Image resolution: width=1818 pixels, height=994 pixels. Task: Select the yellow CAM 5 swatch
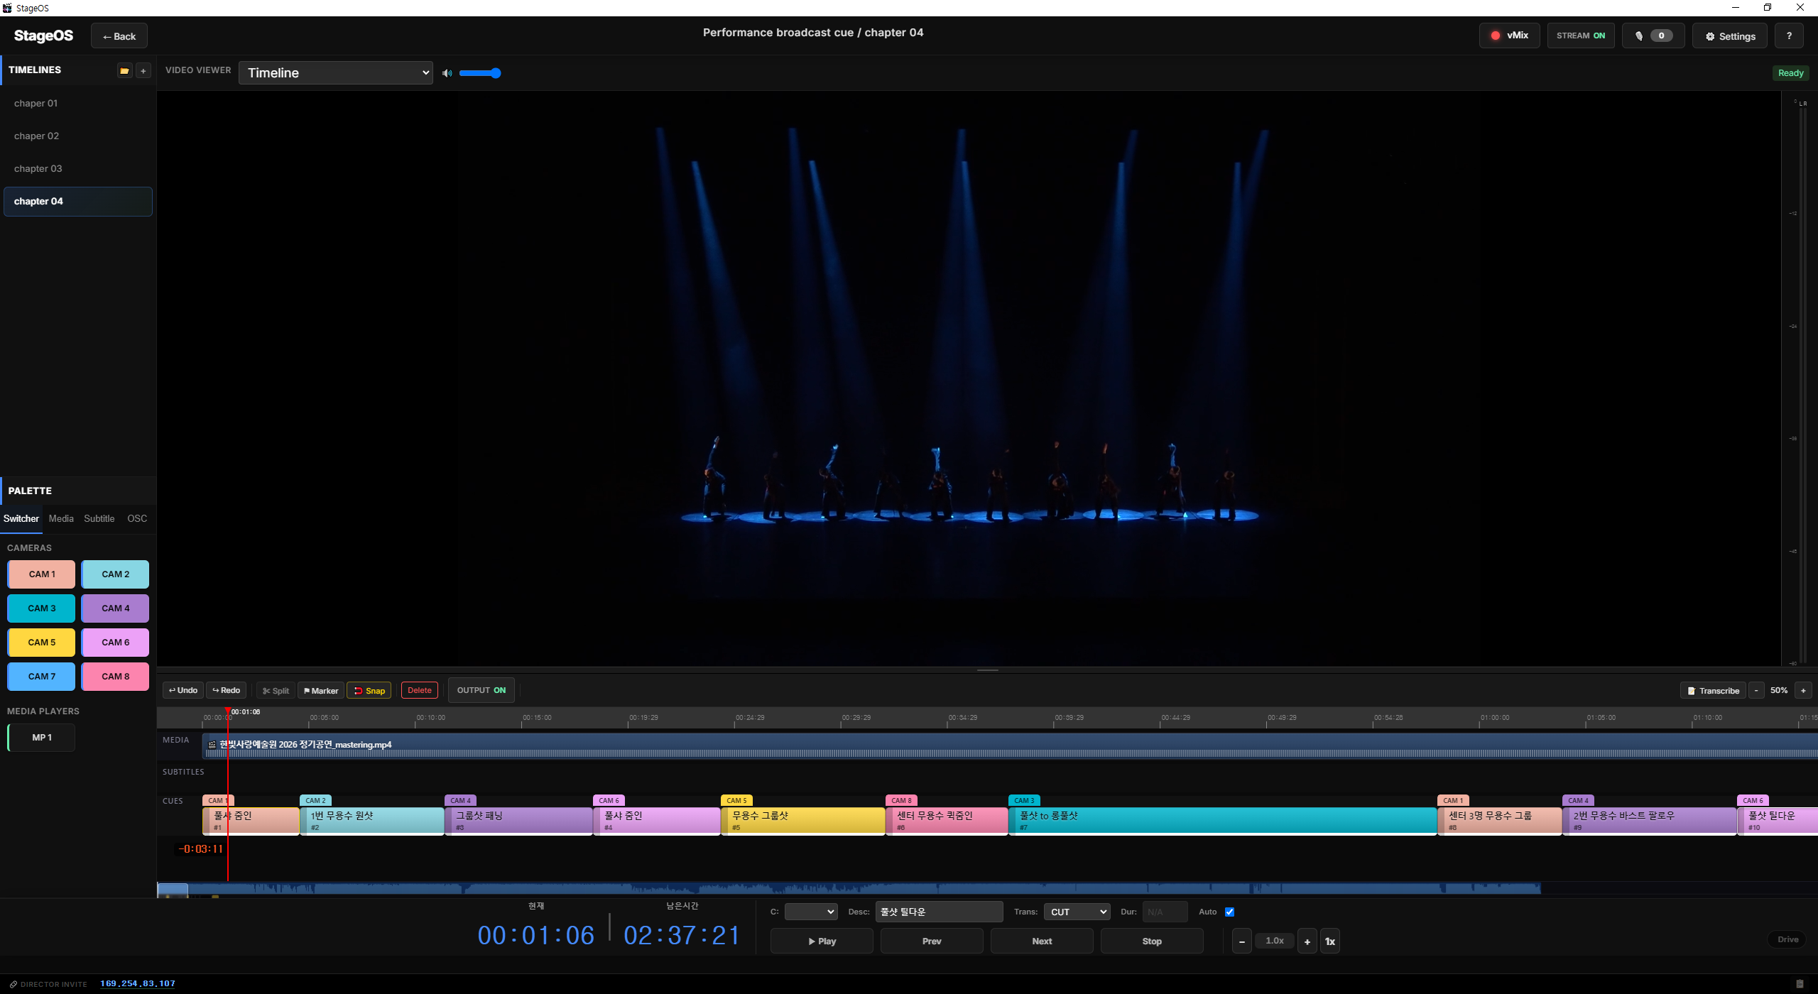(x=41, y=643)
